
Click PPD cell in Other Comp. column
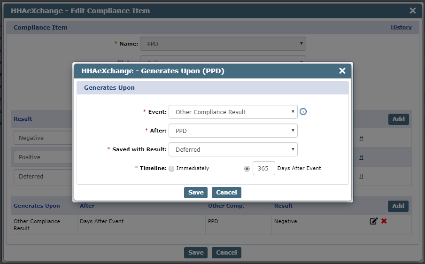click(x=239, y=225)
